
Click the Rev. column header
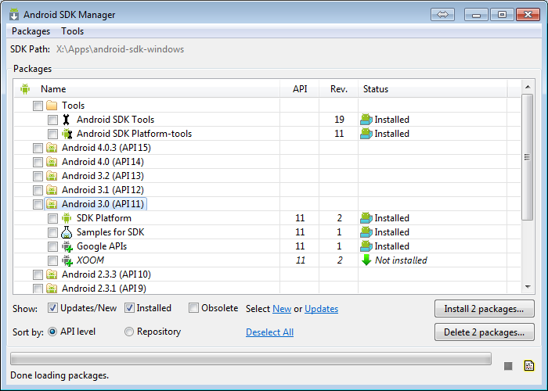(339, 89)
